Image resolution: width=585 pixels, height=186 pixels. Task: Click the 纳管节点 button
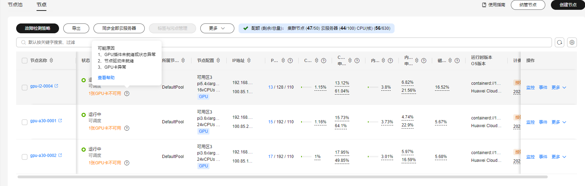pos(528,5)
